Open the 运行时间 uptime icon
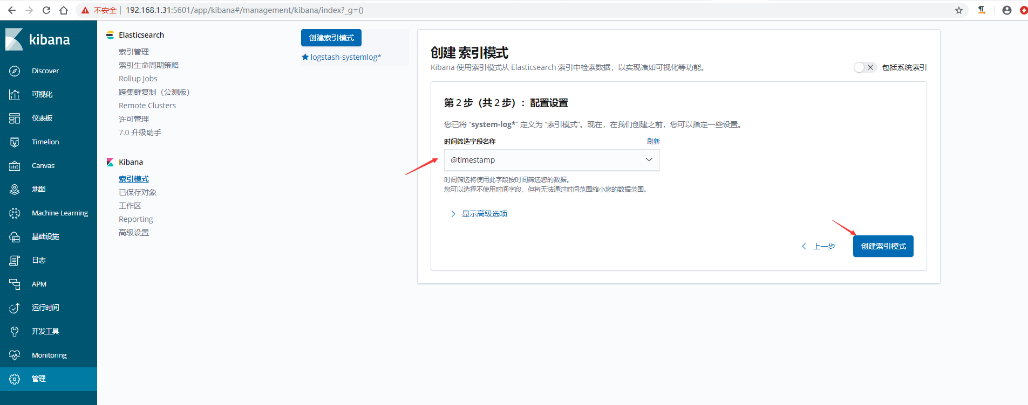This screenshot has width=1028, height=405. tap(15, 308)
